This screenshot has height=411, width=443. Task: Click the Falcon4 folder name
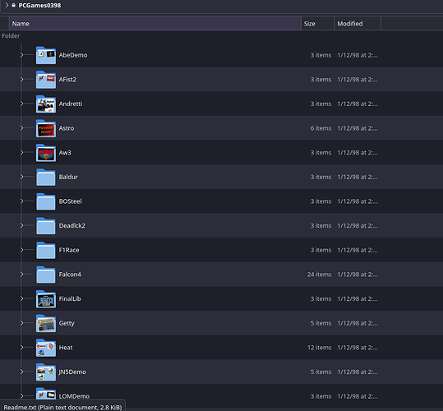click(70, 275)
